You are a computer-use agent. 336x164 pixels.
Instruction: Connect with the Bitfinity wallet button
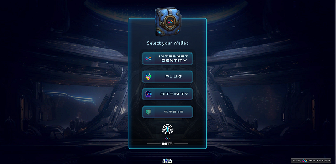click(x=167, y=94)
